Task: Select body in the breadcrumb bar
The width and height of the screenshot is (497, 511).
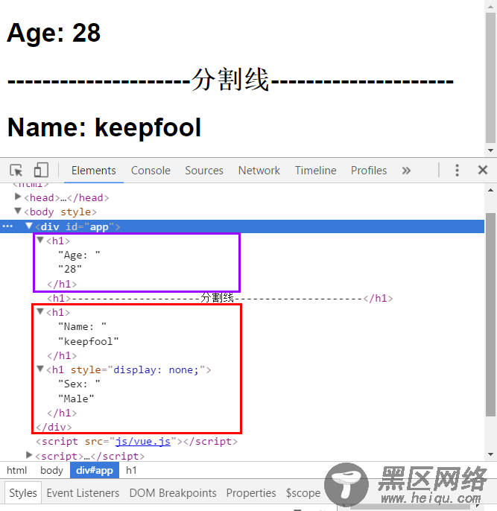Action: pos(51,470)
